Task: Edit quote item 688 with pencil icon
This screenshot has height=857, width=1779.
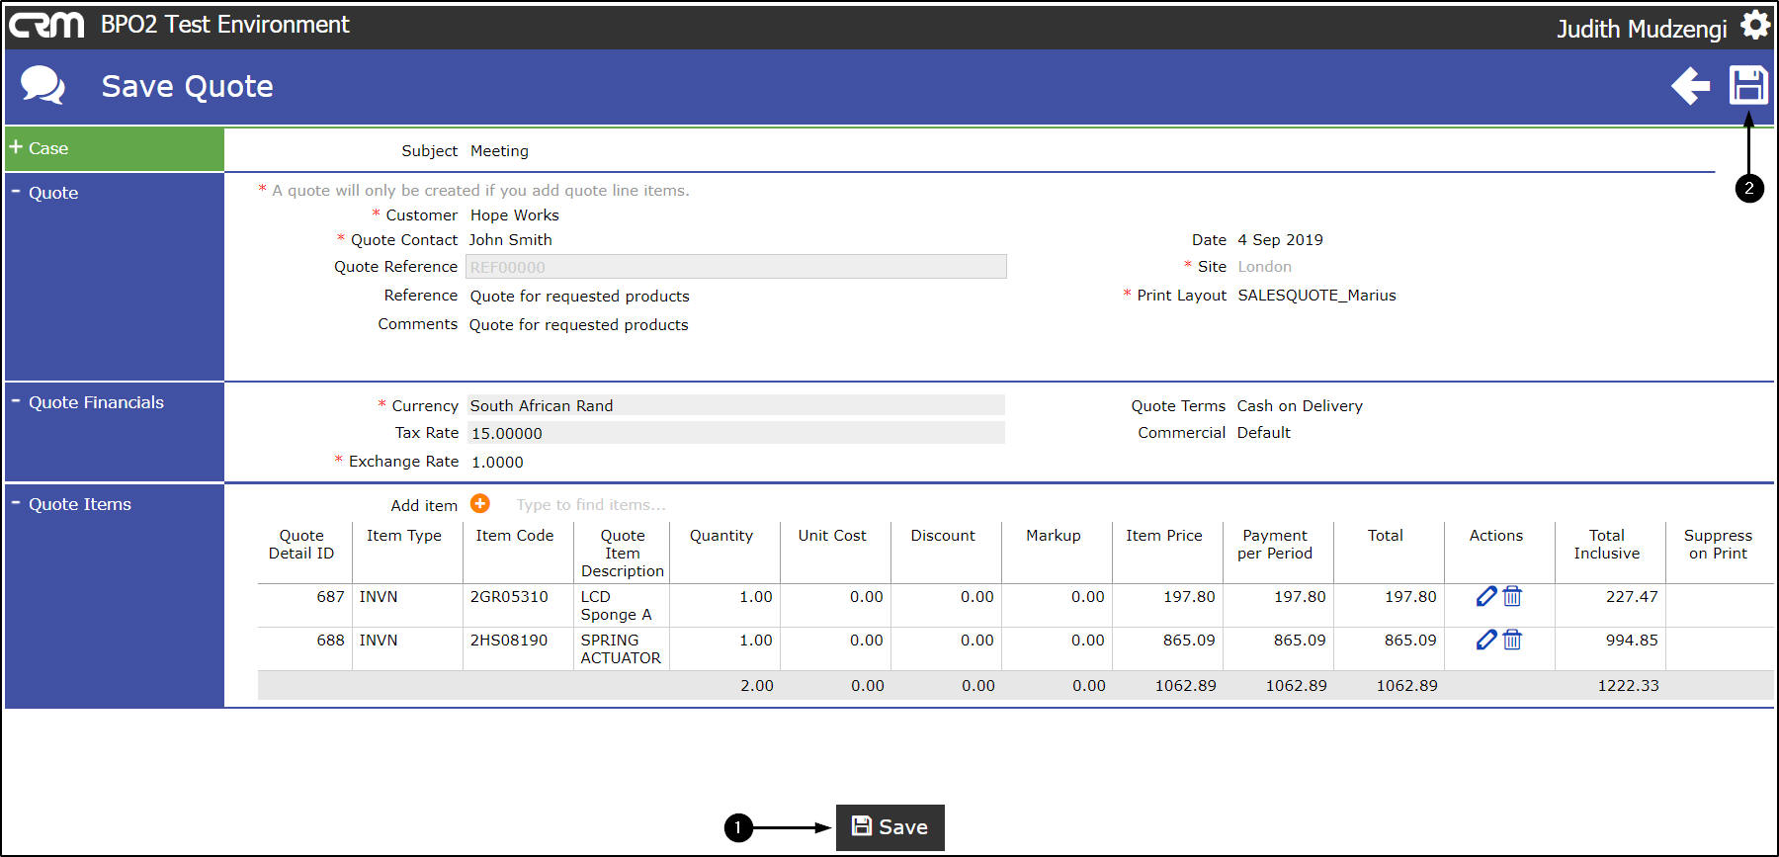Action: coord(1486,640)
